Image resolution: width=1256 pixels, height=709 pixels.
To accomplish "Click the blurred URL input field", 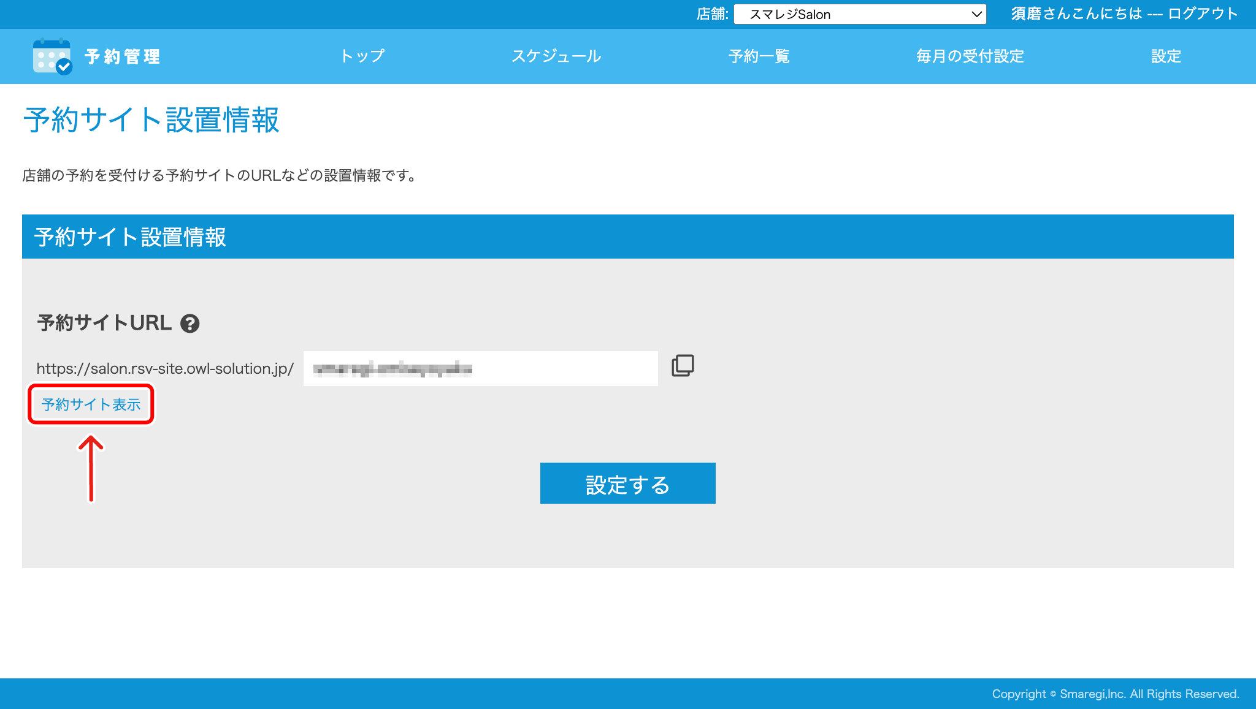I will (481, 368).
